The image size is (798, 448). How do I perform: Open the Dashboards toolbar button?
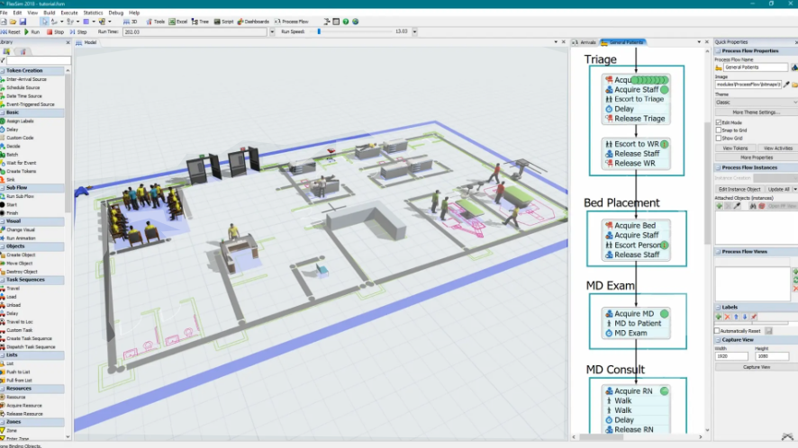[x=253, y=22]
